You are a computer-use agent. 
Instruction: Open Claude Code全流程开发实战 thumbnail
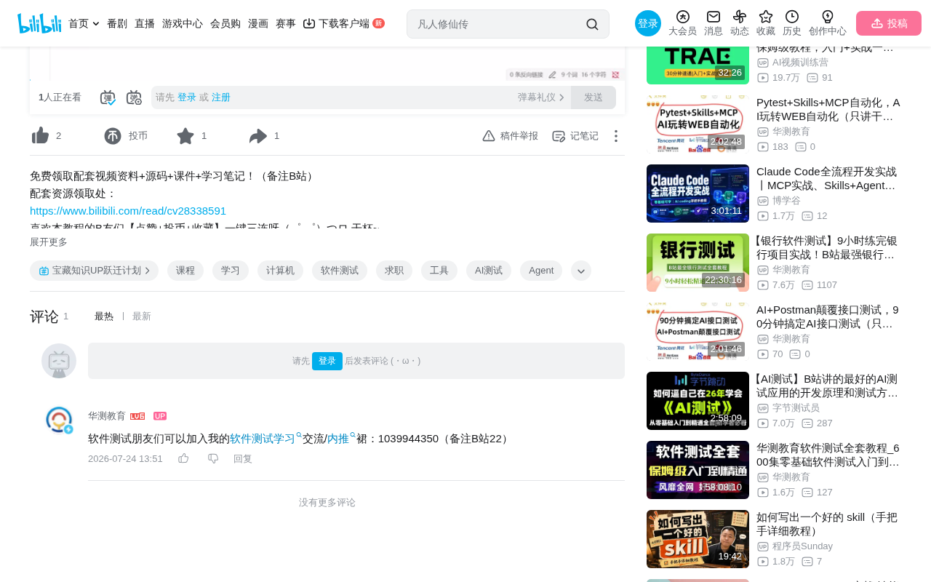tap(698, 194)
